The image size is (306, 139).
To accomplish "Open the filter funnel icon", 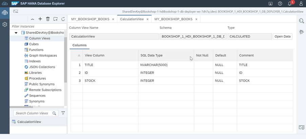I will point(63,113).
